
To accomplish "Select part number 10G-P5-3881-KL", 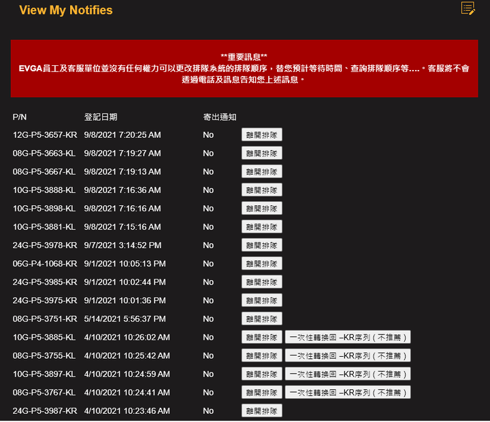I will click(x=44, y=227).
